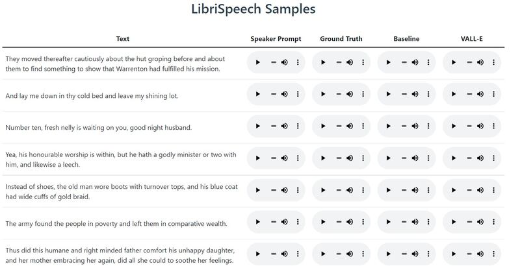The height and width of the screenshot is (266, 520).
Task: Click the Baseline column header
Action: click(406, 39)
